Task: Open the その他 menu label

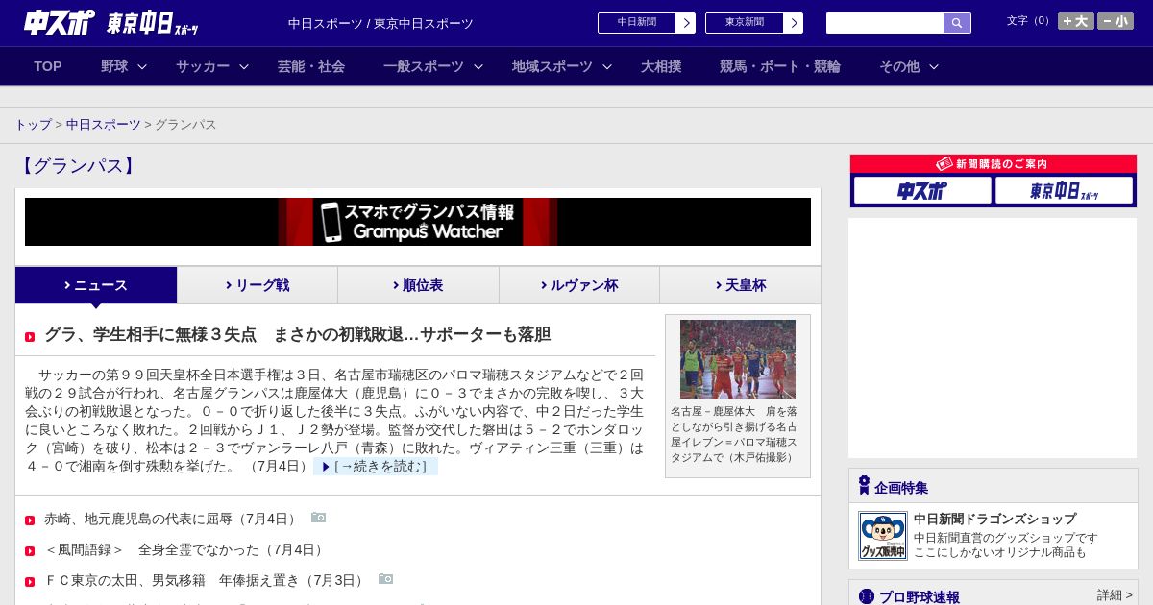Action: click(x=899, y=66)
